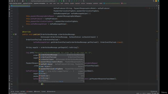This screenshot has width=168, height=94.
Task: Click UTF-8 encoding in status bar
Action: tap(144, 93)
